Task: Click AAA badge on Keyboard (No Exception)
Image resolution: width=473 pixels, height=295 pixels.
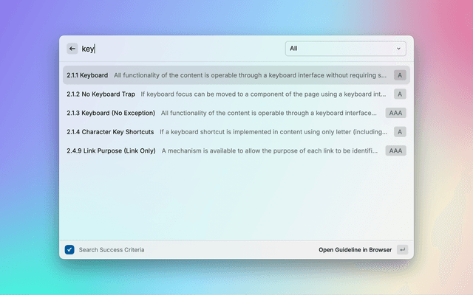Action: [395, 113]
